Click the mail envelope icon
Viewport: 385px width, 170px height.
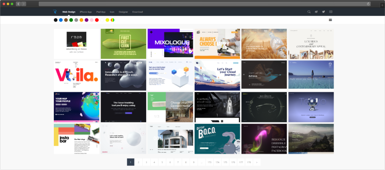[x=331, y=12]
